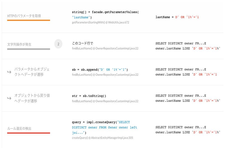Click the circled number 2 badge
The width and height of the screenshot is (225, 150).
pyautogui.click(x=58, y=44)
